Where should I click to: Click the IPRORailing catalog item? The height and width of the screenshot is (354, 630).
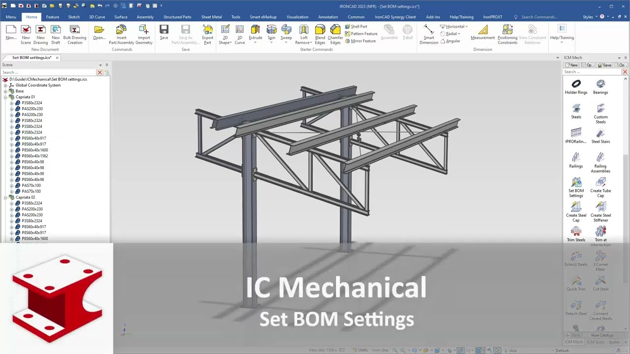tap(576, 136)
